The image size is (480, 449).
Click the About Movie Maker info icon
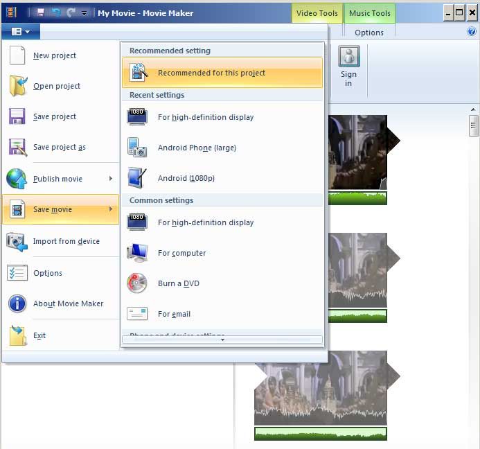pyautogui.click(x=17, y=303)
